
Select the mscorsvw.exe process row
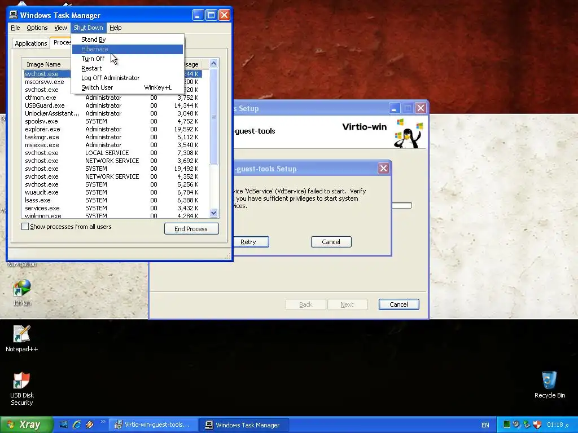click(x=47, y=82)
